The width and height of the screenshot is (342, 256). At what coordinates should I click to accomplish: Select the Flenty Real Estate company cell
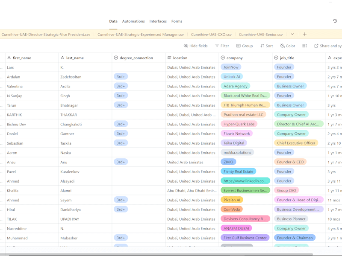[x=245, y=172]
